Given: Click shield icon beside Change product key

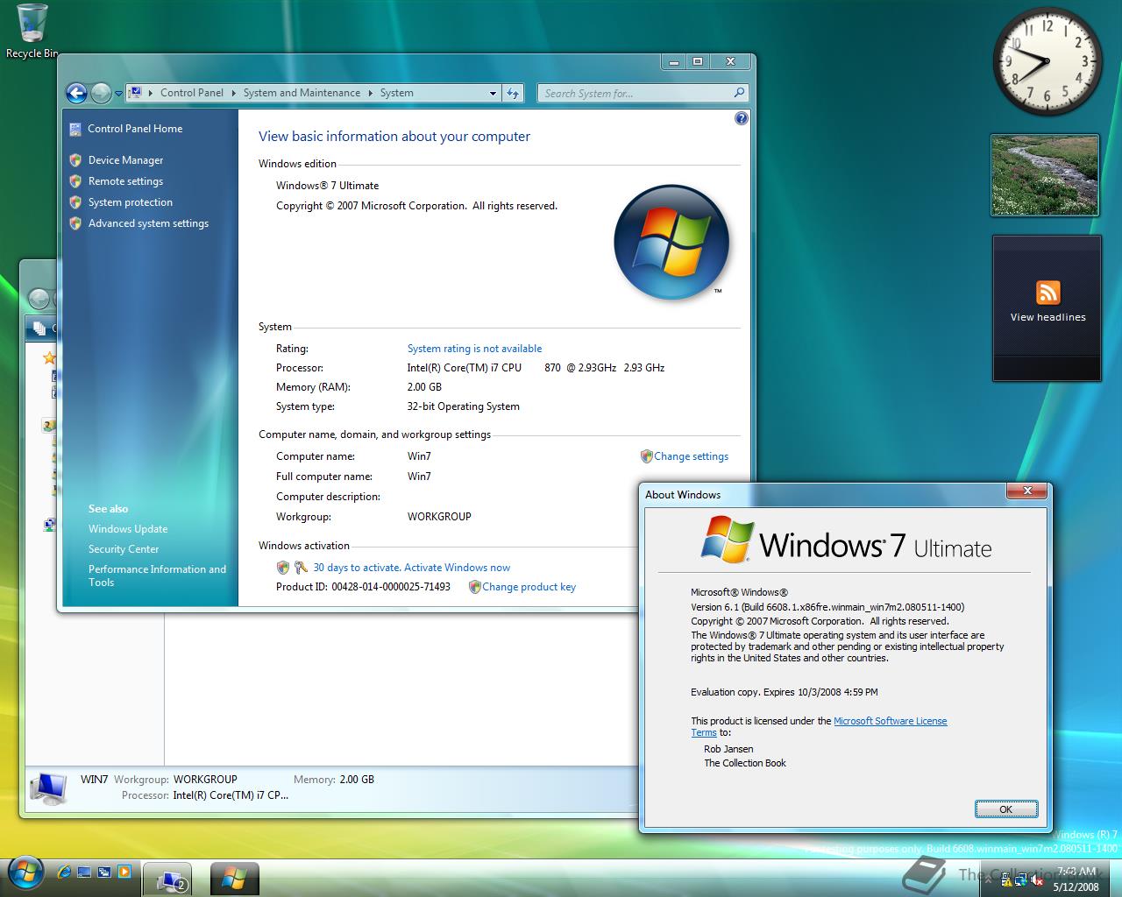Looking at the screenshot, I should point(474,587).
